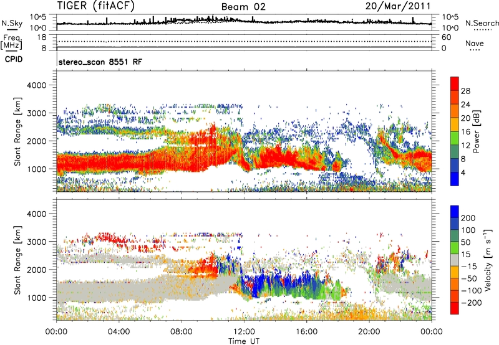Image resolution: width=499 pixels, height=345 pixels.
Task: Click the '-200' tick on the velocity scale
Action: 471,303
